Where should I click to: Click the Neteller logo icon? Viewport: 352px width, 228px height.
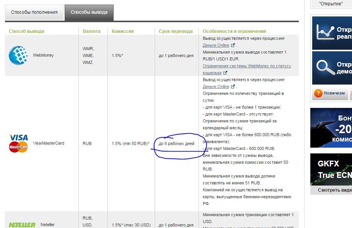pos(22,225)
